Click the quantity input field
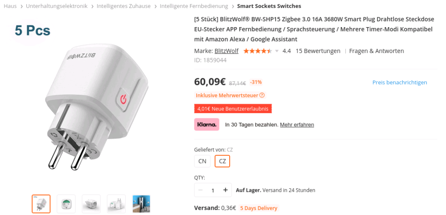 [x=213, y=190]
